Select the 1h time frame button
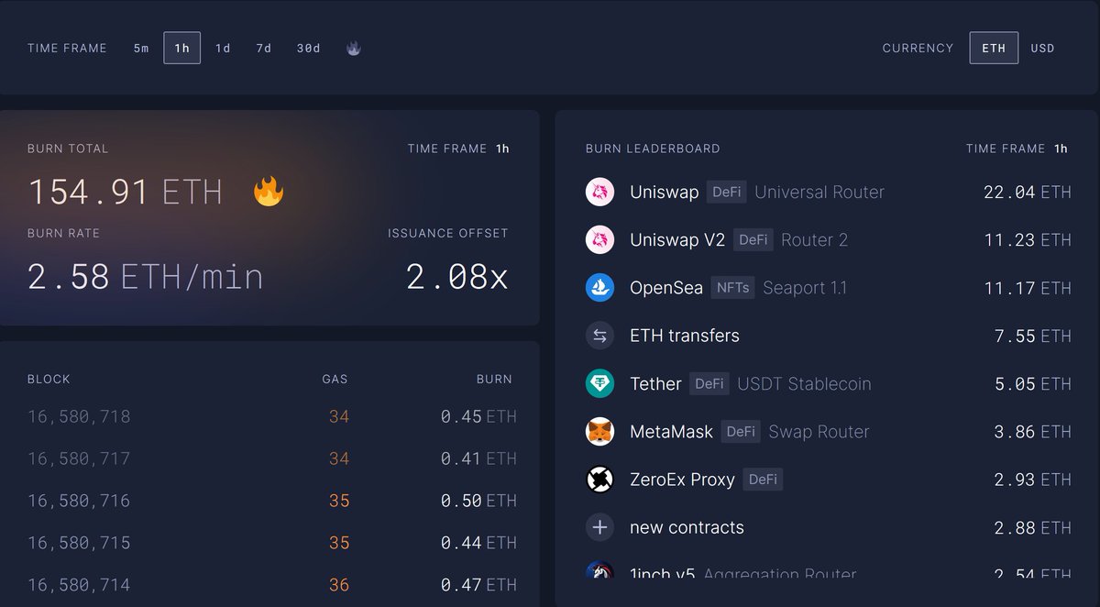Viewport: 1100px width, 607px height. coord(182,48)
